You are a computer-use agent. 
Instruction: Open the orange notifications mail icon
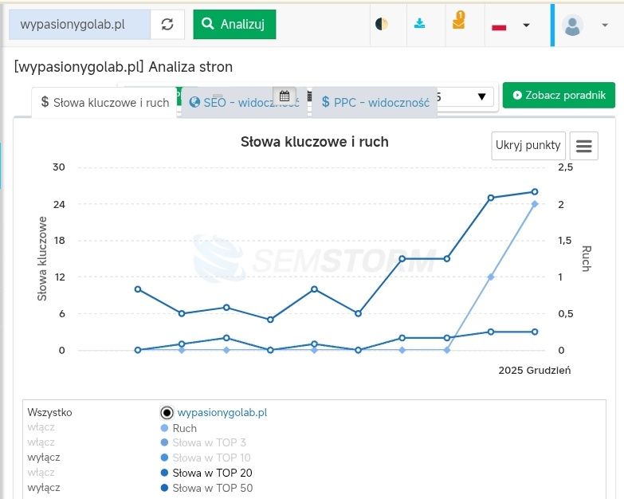[x=458, y=21]
